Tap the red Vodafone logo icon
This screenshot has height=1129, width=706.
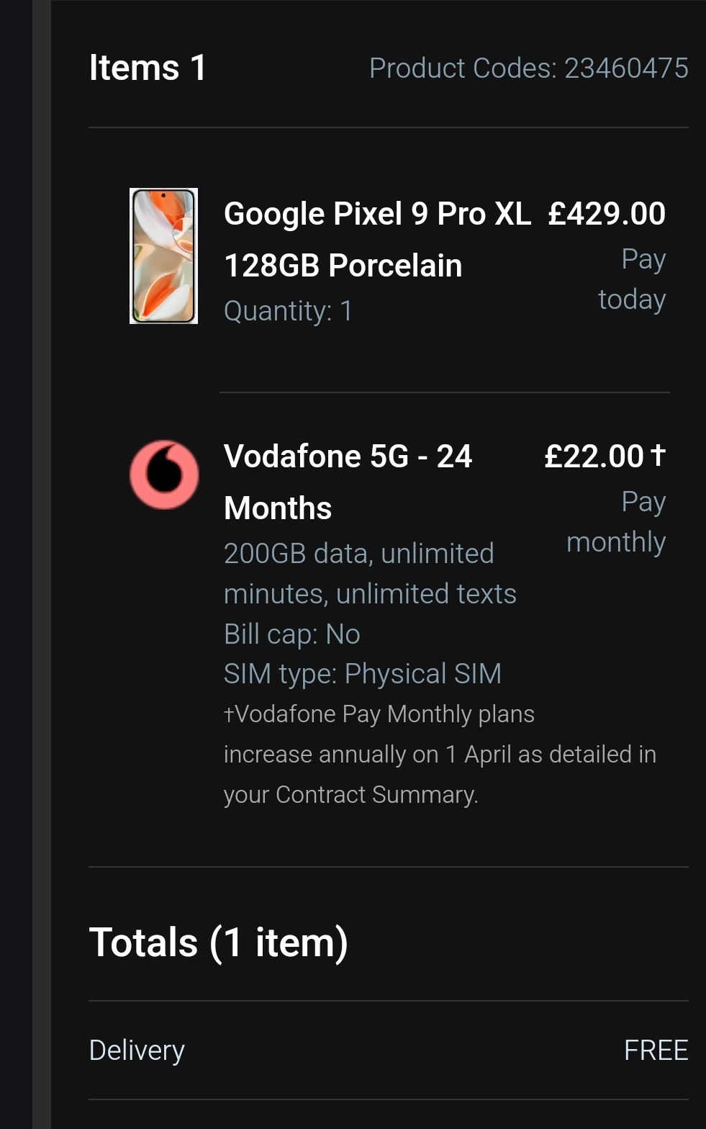[x=164, y=474]
